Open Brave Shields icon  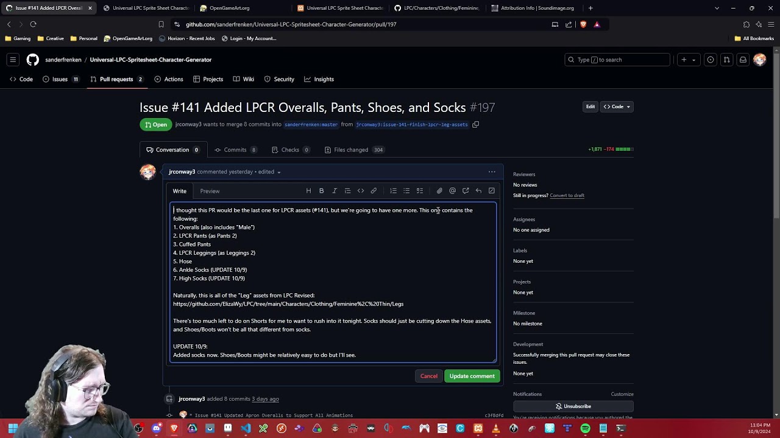583,24
